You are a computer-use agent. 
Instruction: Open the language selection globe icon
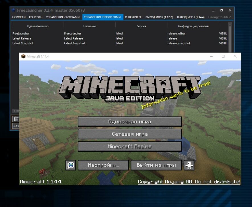[71, 165]
